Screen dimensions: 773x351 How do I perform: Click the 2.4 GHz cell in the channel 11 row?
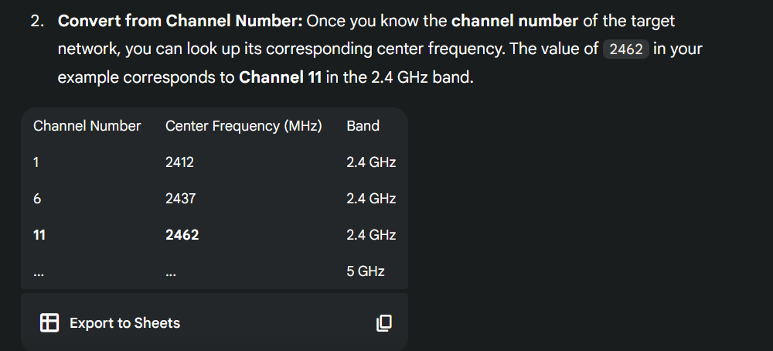coord(371,235)
